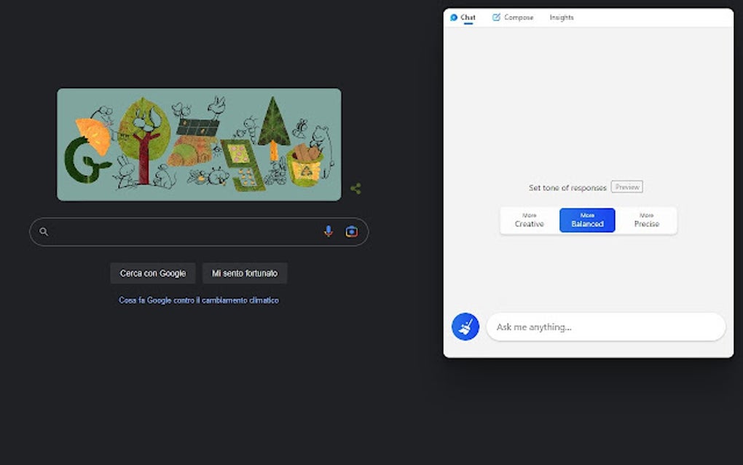Click the Bing logo next to Chat

coord(455,17)
